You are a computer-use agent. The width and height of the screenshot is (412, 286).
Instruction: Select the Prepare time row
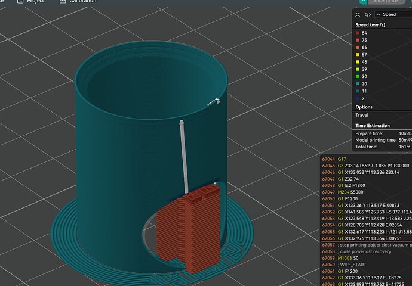click(383, 133)
